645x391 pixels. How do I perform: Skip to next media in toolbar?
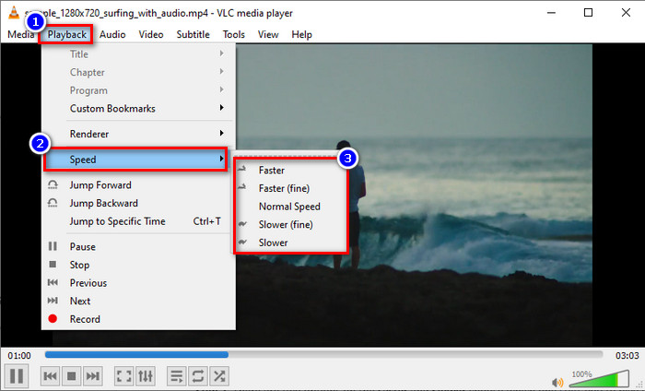(92, 375)
